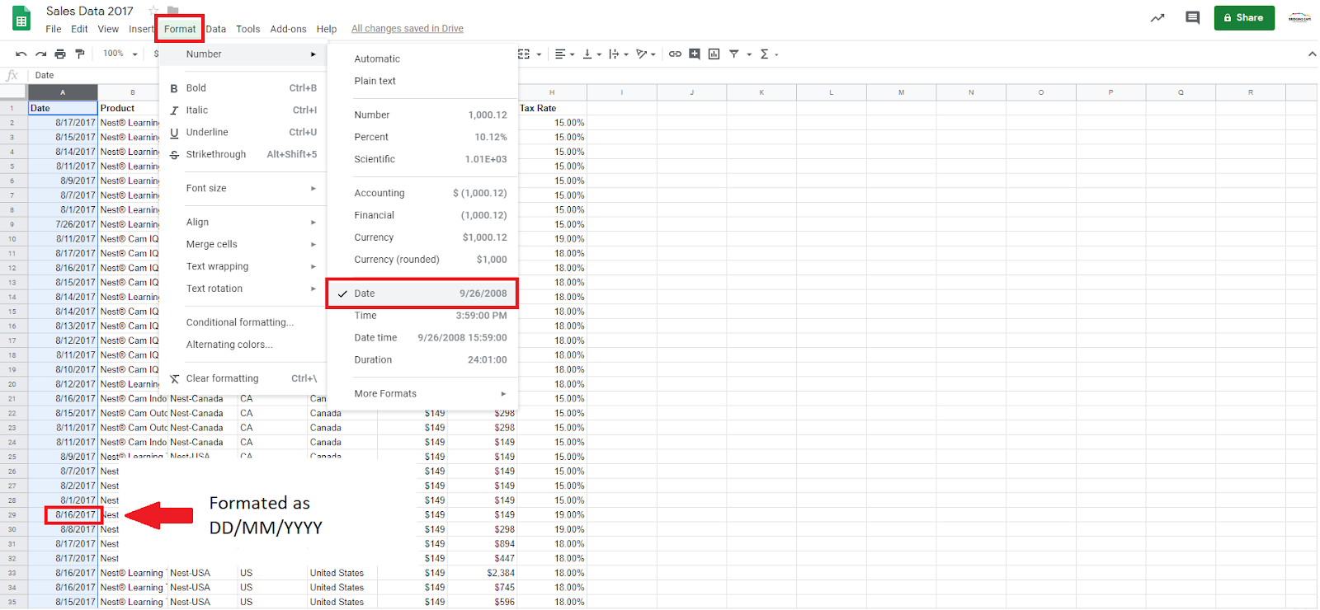This screenshot has width=1320, height=610.
Task: Choose Alternating colors option
Action: [x=243, y=345]
